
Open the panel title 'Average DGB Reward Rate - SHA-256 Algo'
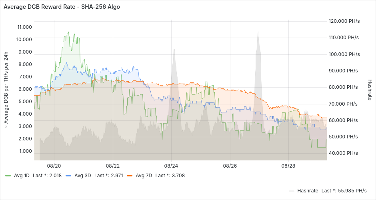62,7
